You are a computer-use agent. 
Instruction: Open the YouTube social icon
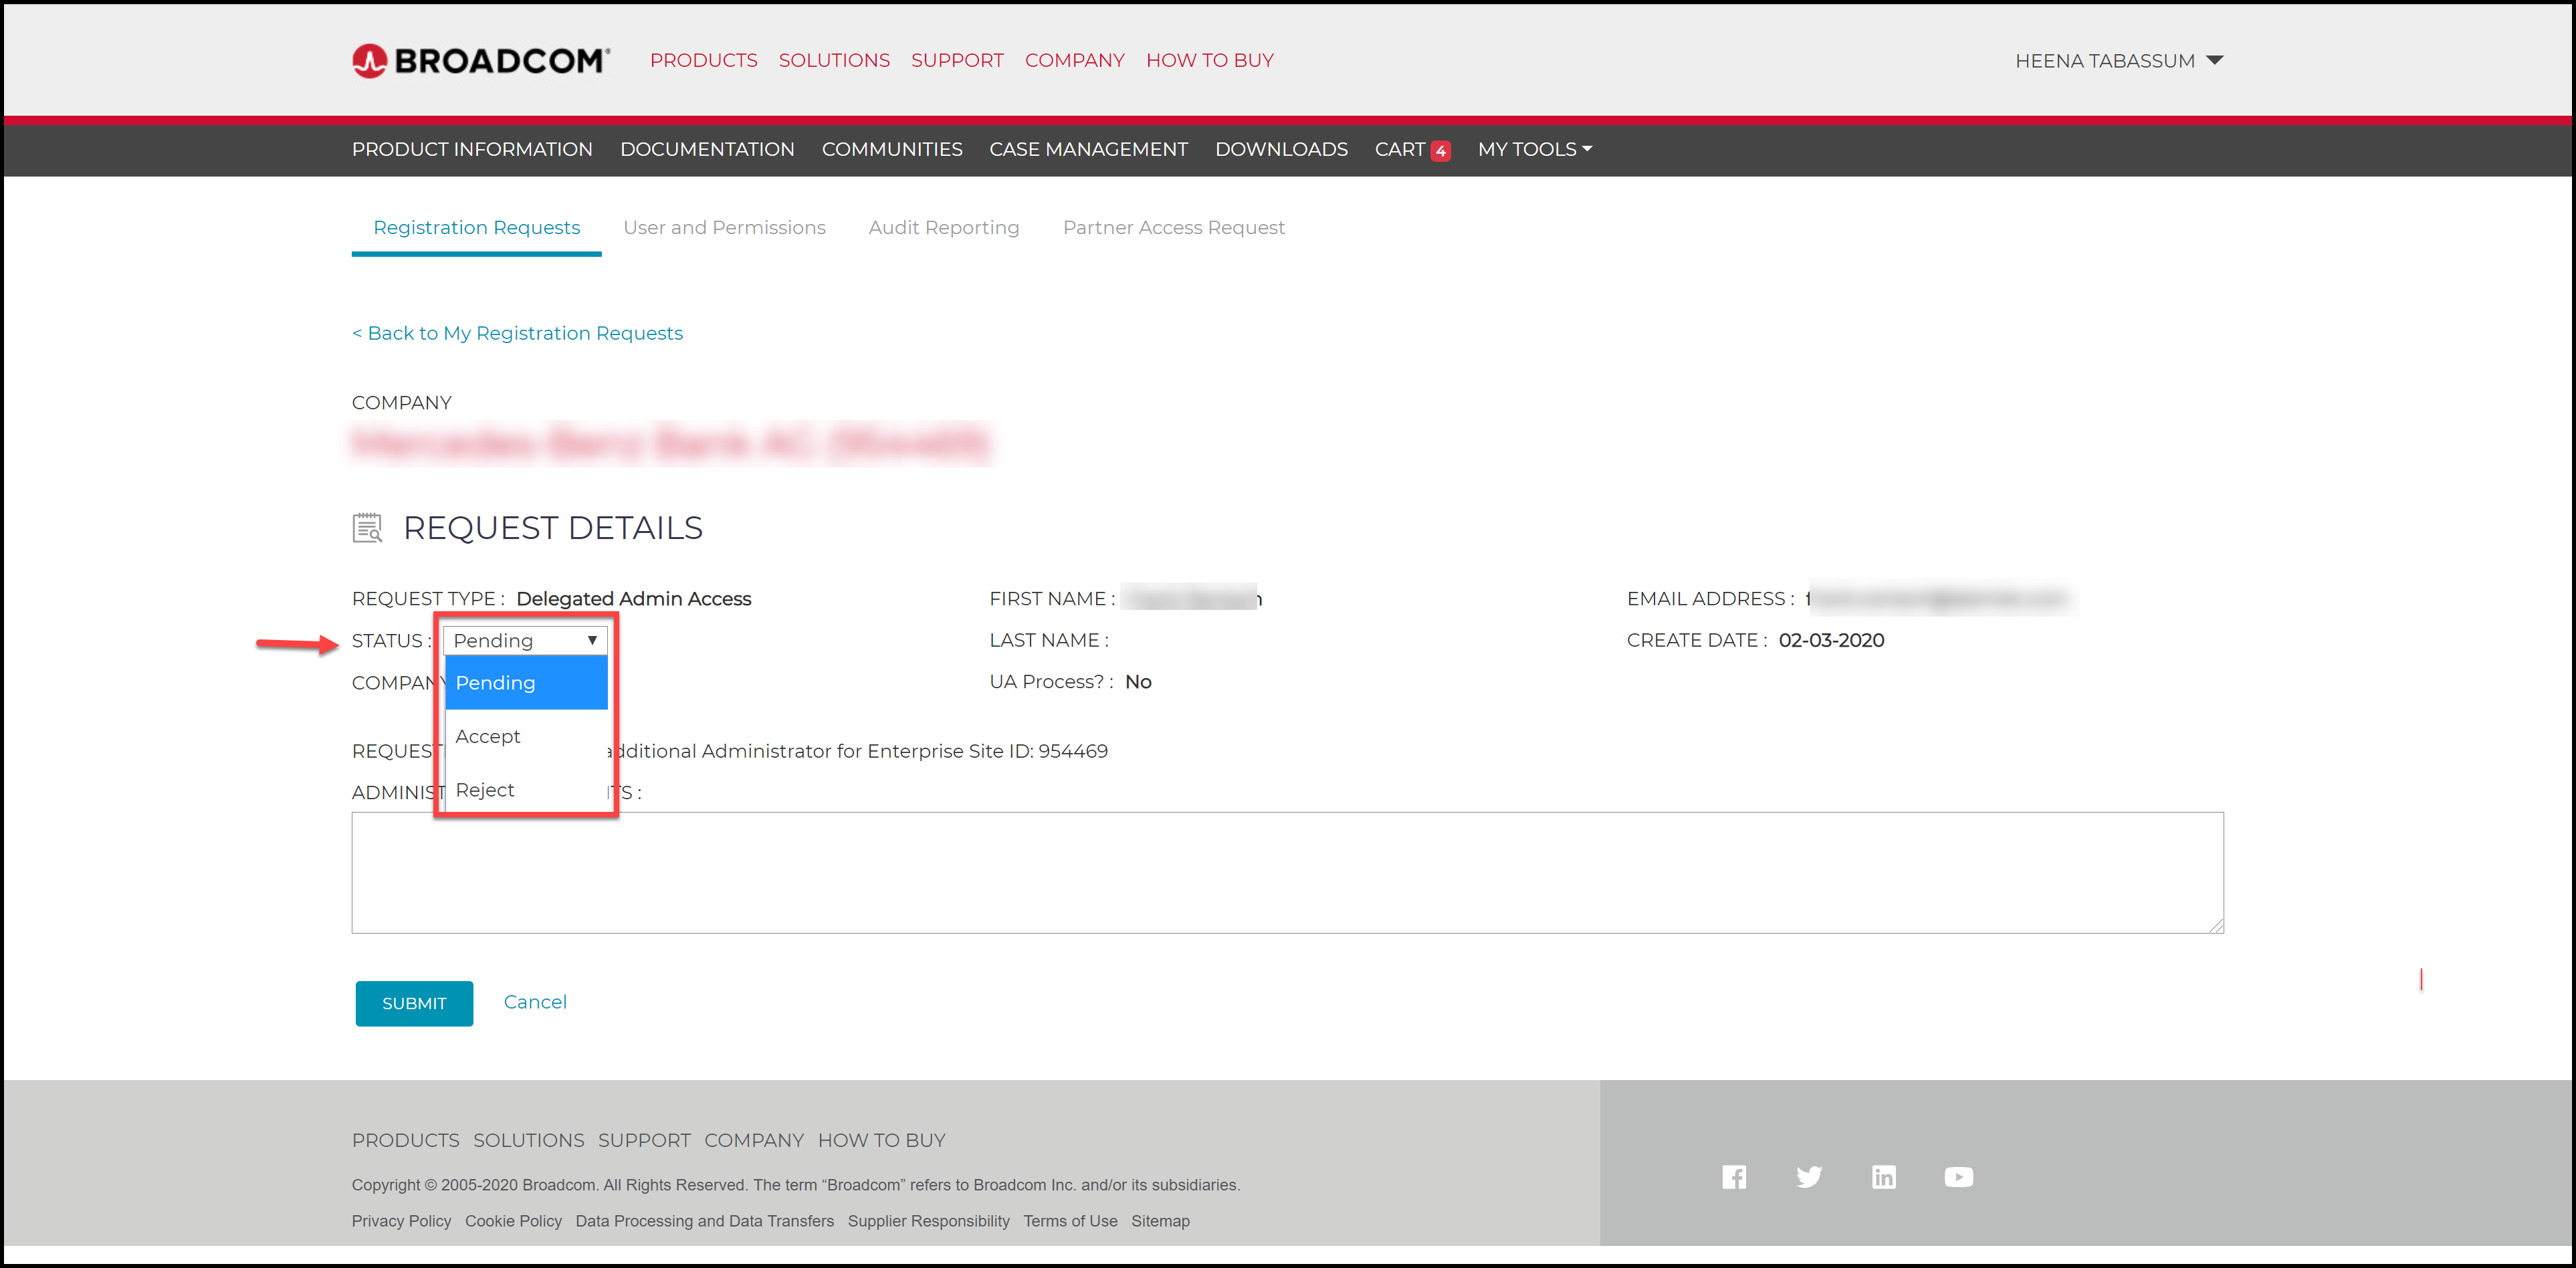click(x=1958, y=1177)
